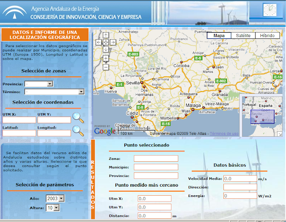Click the wind rose icon in header
Image resolution: width=286 pixels, height=222 pixels.
coord(269,10)
